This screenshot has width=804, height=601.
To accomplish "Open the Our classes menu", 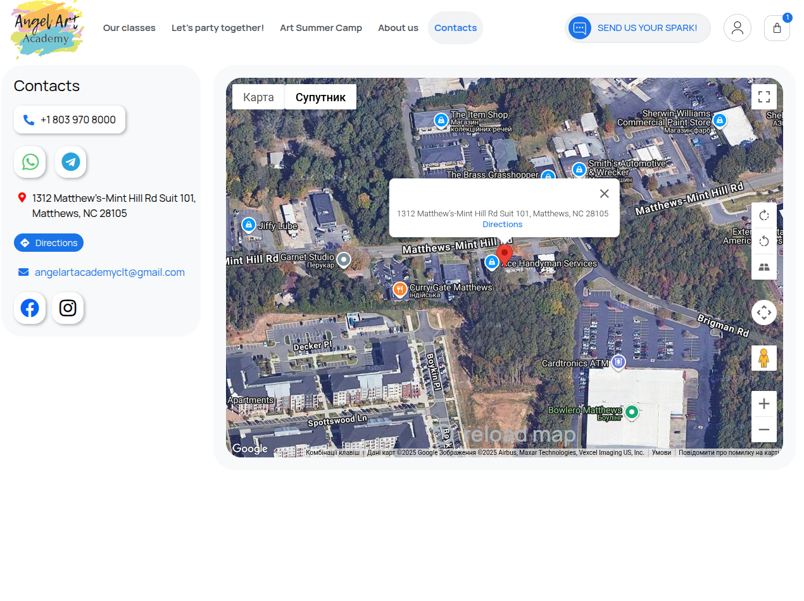I will (x=129, y=28).
